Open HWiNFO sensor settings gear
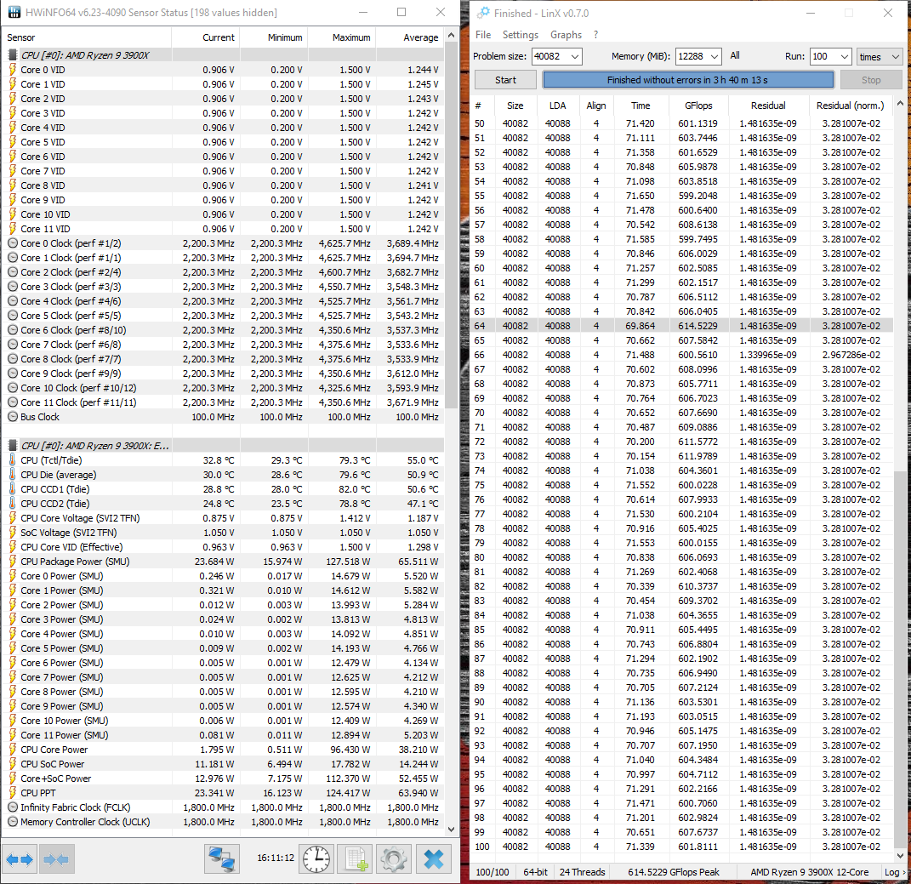The height and width of the screenshot is (884, 911). point(393,859)
